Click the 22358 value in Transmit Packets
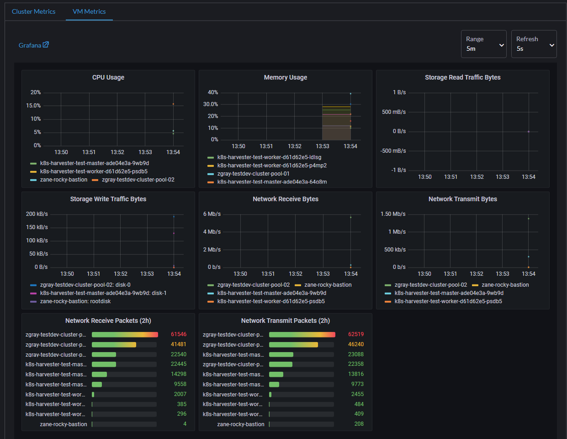Viewport: 567px width, 439px height. click(356, 364)
